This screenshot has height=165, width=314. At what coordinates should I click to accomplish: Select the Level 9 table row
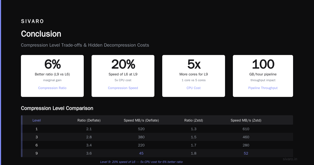pyautogui.click(x=158, y=153)
